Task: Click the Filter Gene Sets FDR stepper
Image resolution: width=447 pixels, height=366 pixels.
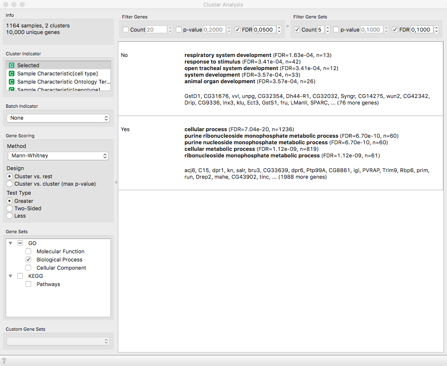Action: pos(436,30)
